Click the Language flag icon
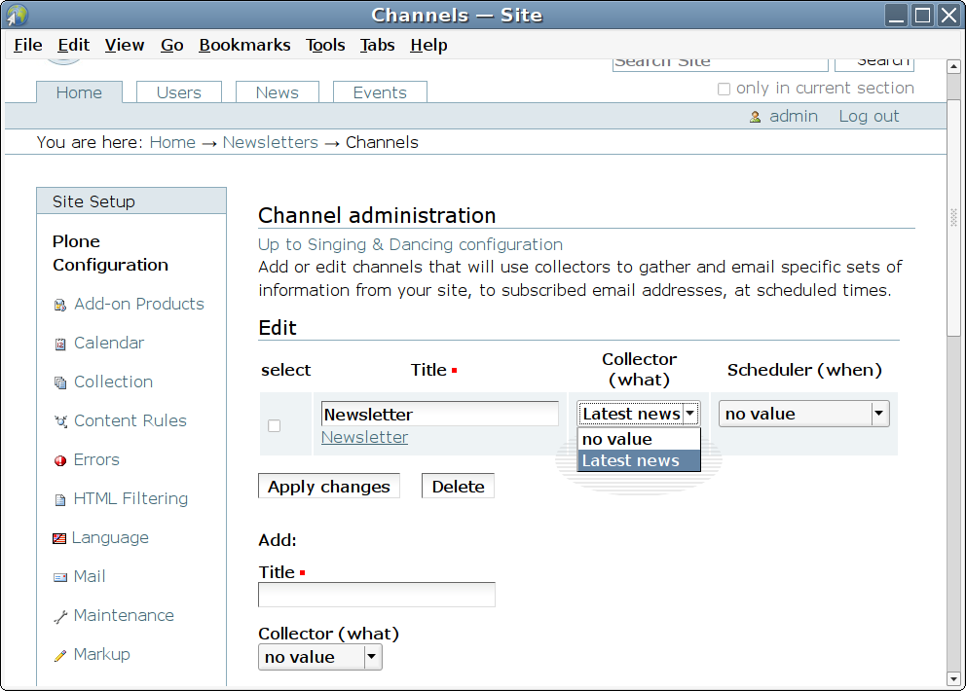 coord(60,538)
